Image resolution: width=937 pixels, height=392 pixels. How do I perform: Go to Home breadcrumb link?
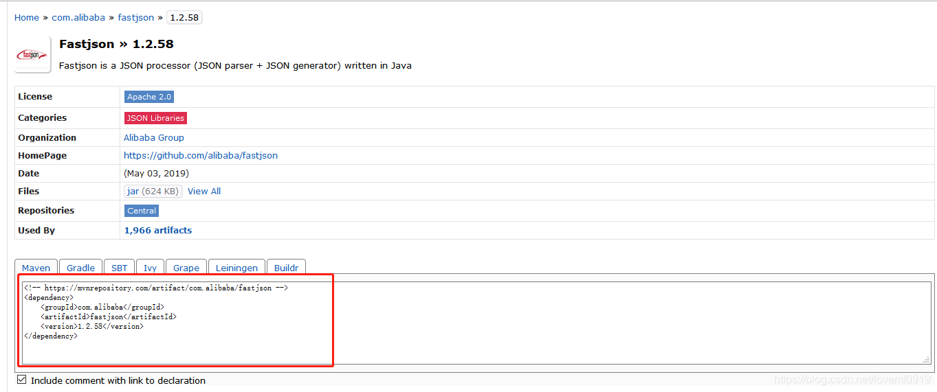27,17
